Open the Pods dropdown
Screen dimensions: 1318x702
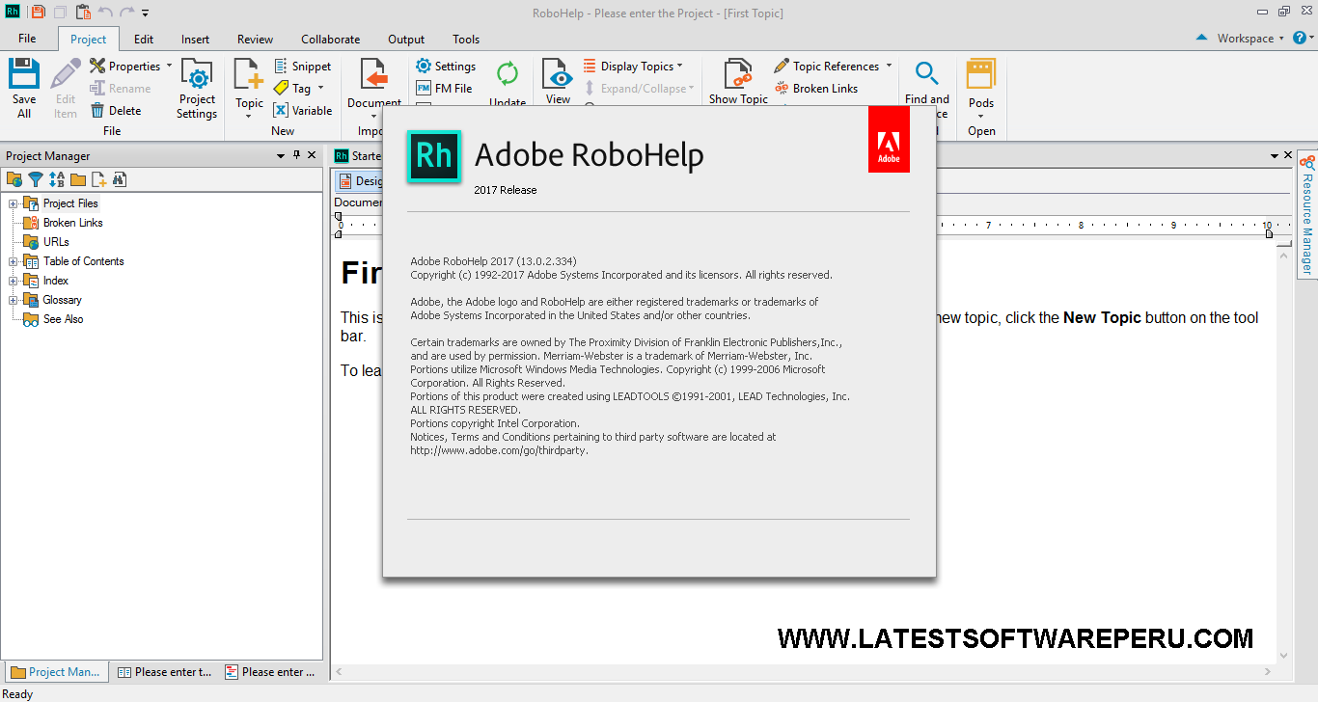(981, 89)
